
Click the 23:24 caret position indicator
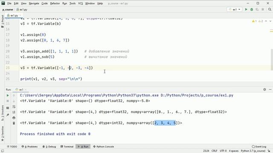coord(206,151)
